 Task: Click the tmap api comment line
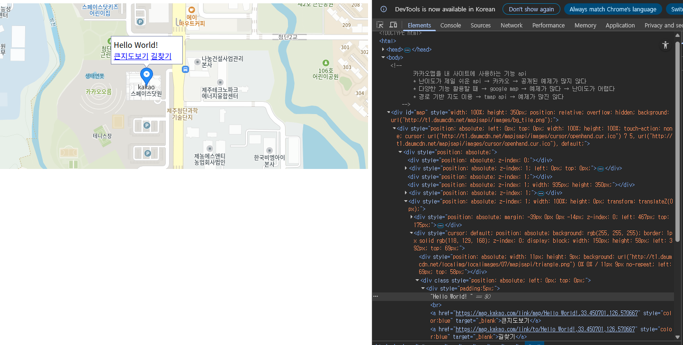[488, 97]
